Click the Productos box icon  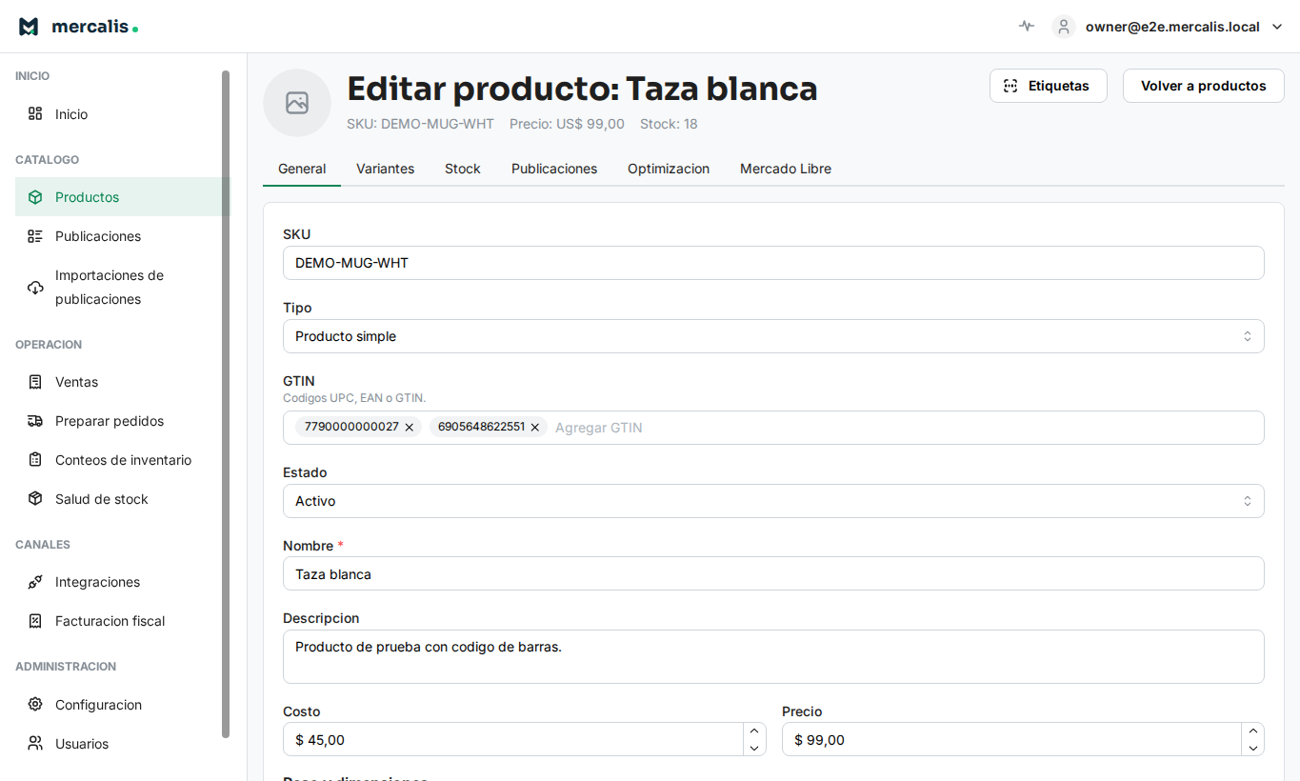[x=35, y=197]
